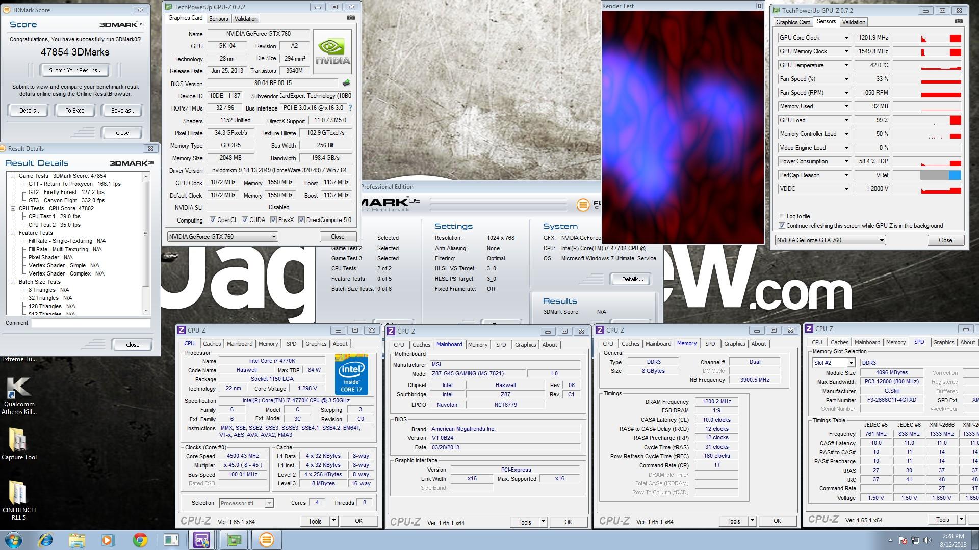The height and width of the screenshot is (550, 979).
Task: Click the PerfCap Reason blue graph bar
Action: [955, 175]
